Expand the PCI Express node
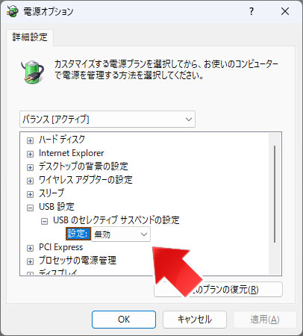 pos(30,248)
